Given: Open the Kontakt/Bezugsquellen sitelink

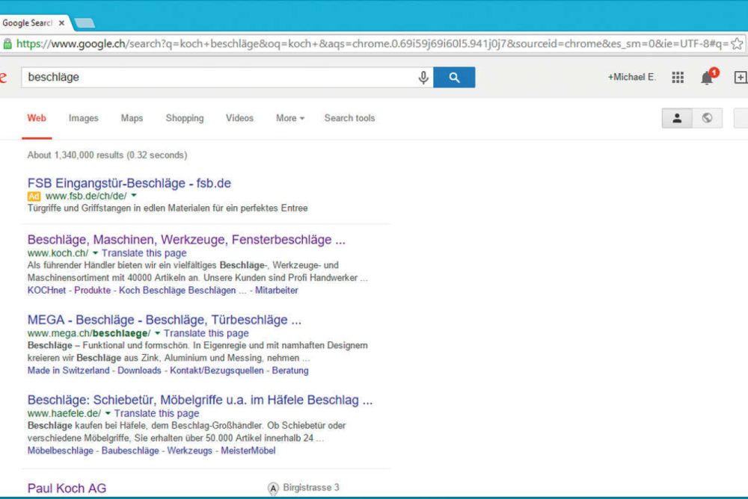Looking at the screenshot, I should tap(217, 371).
